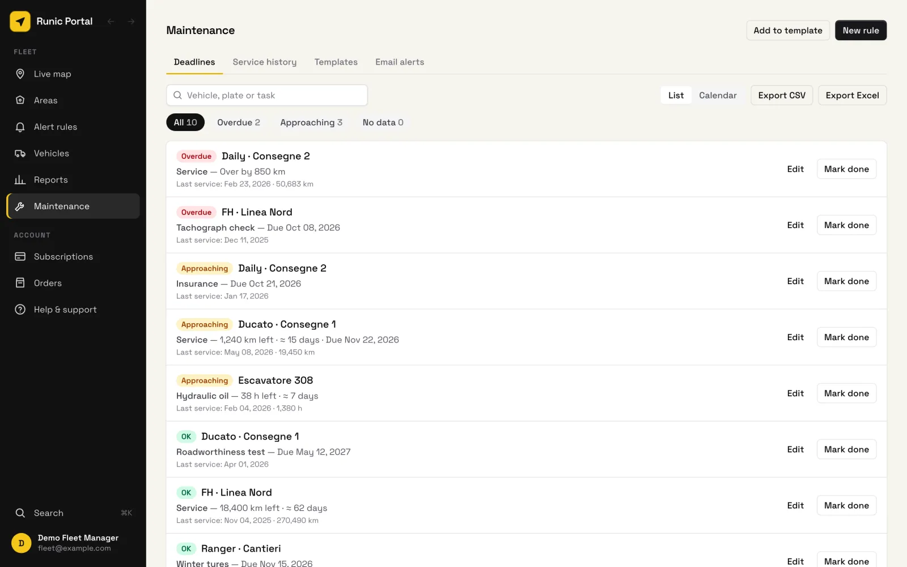This screenshot has width=907, height=567.
Task: Go back with the left arrow icon
Action: click(111, 22)
